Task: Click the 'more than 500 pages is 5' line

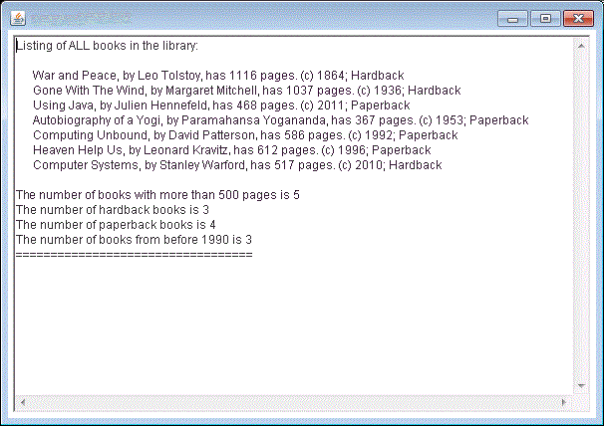Action: [x=157, y=195]
